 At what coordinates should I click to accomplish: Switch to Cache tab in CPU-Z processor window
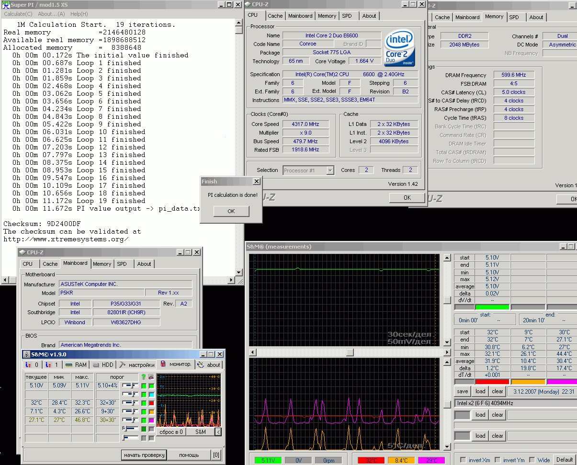click(275, 16)
